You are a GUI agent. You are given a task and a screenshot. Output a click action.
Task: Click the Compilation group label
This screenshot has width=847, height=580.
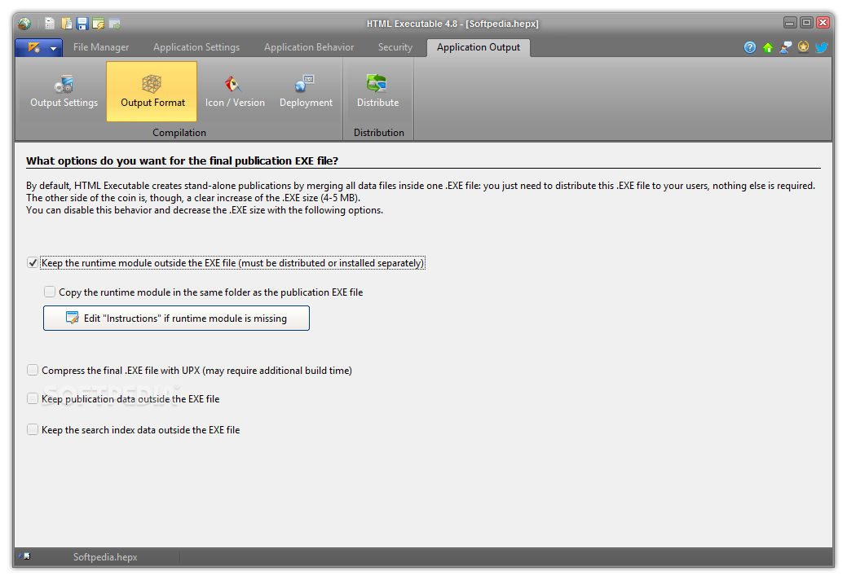click(179, 133)
